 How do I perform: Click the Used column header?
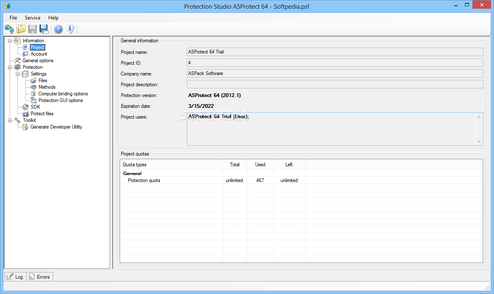point(260,165)
